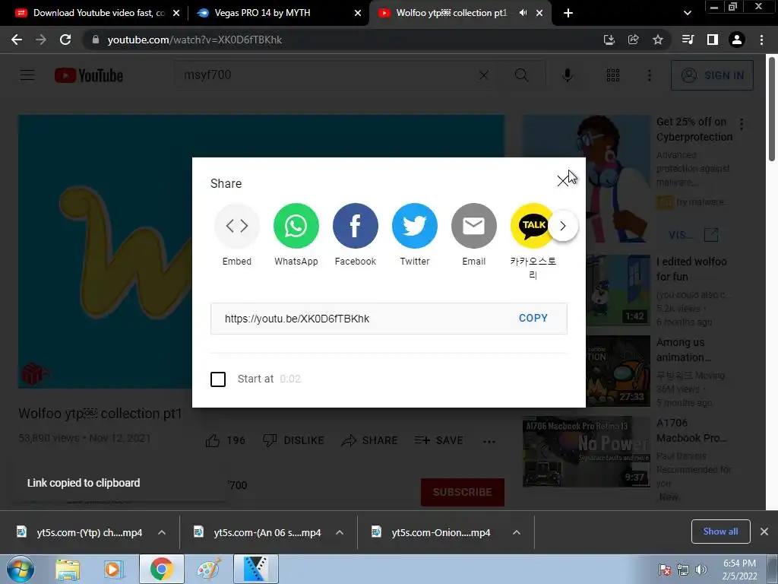Open the Embed code option
778x584 pixels.
coord(237,226)
